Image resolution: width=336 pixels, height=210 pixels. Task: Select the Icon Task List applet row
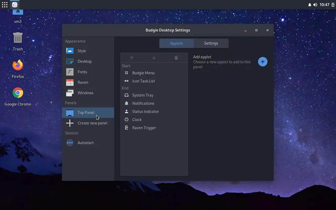154,81
